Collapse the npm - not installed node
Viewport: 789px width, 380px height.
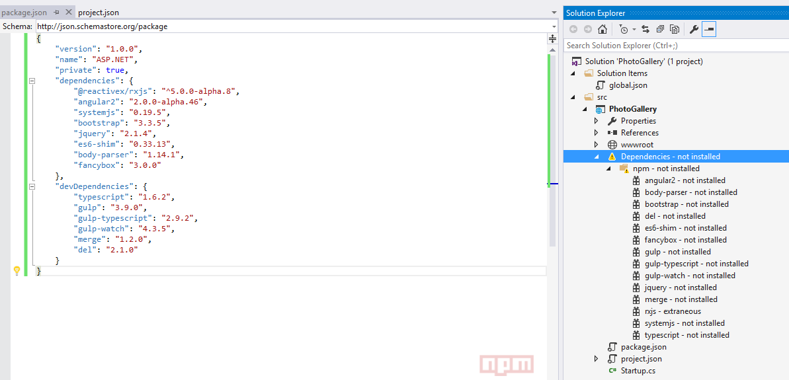608,169
